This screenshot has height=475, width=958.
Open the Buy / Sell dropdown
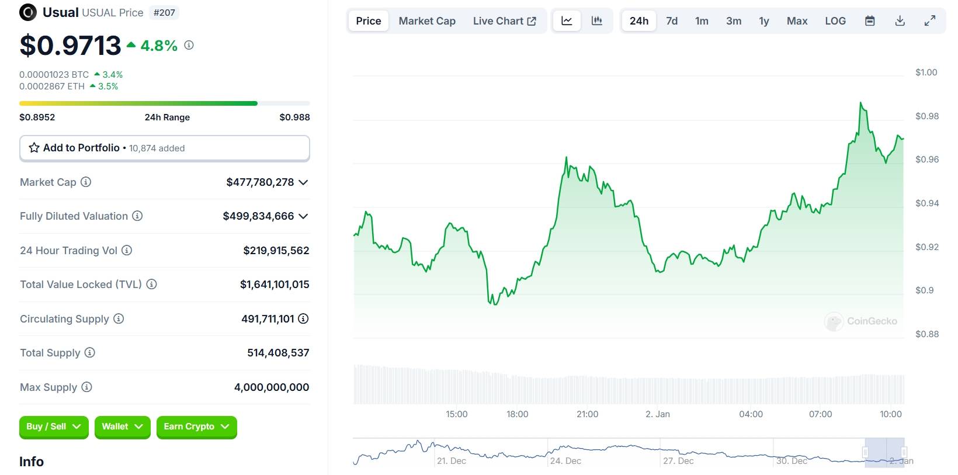pos(54,427)
